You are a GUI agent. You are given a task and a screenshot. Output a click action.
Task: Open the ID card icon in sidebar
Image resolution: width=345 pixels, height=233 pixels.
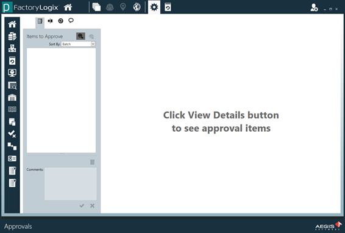[12, 159]
